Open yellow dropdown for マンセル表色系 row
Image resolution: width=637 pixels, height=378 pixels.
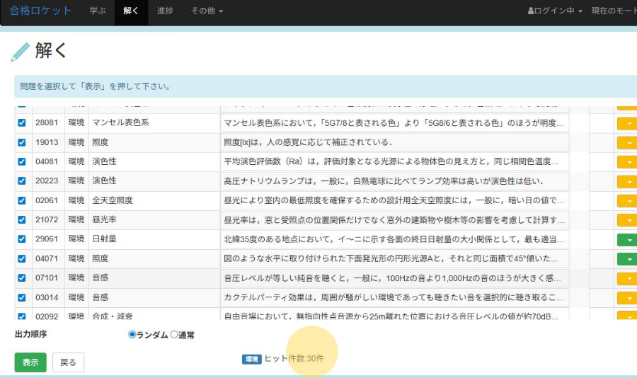[x=627, y=123]
